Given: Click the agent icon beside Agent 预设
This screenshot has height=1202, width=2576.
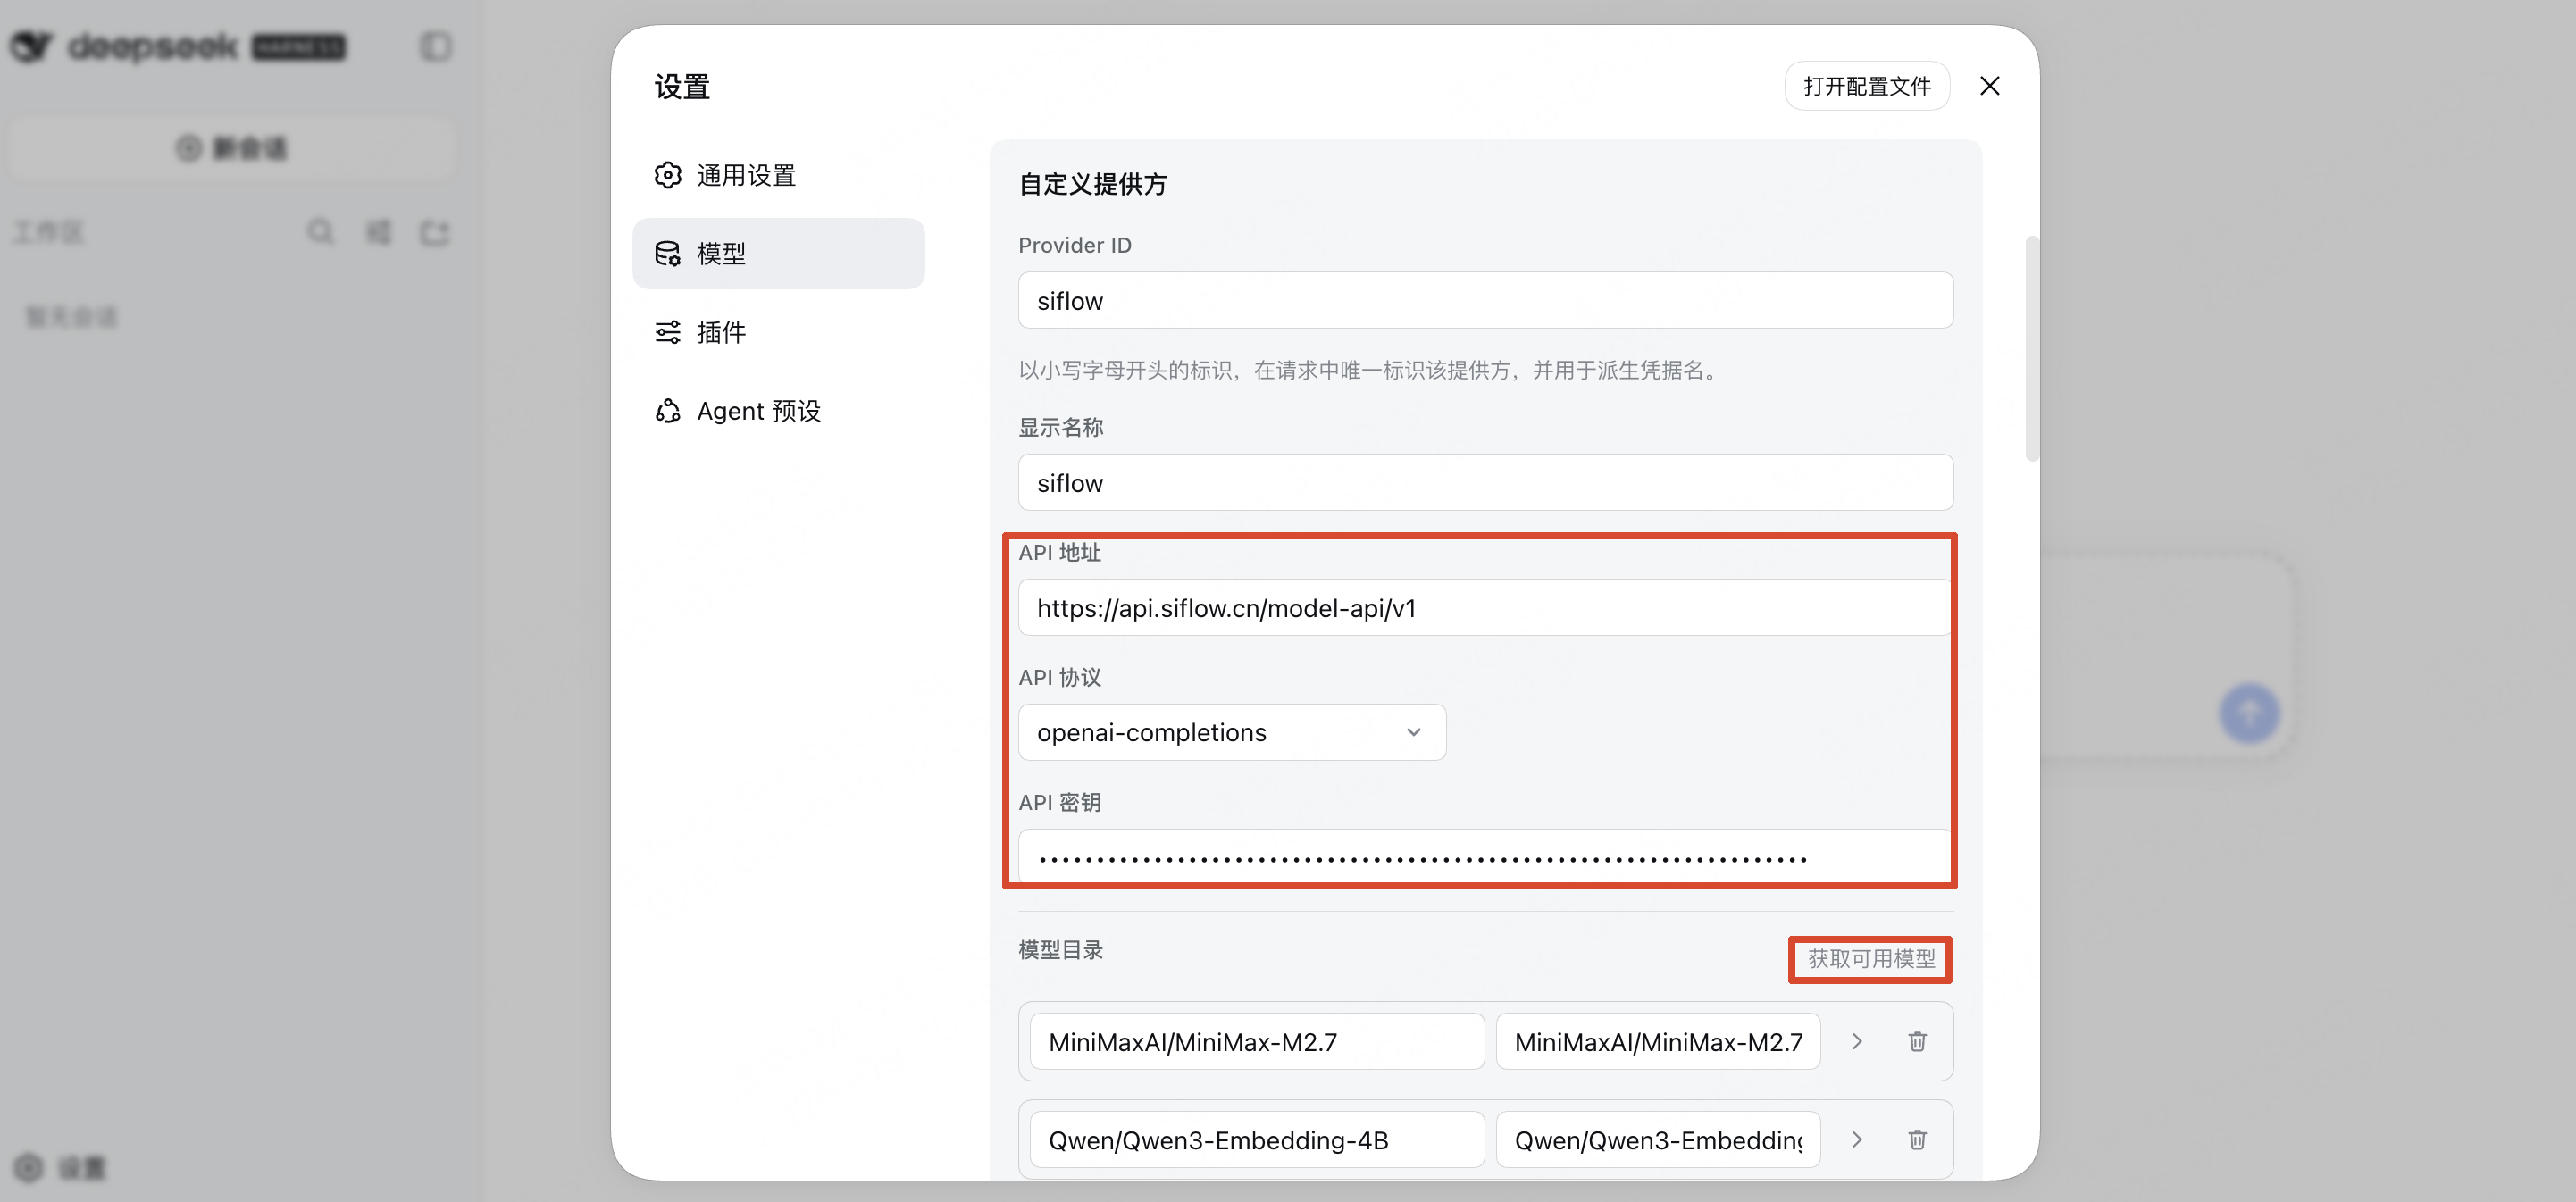Looking at the screenshot, I should pyautogui.click(x=668, y=411).
